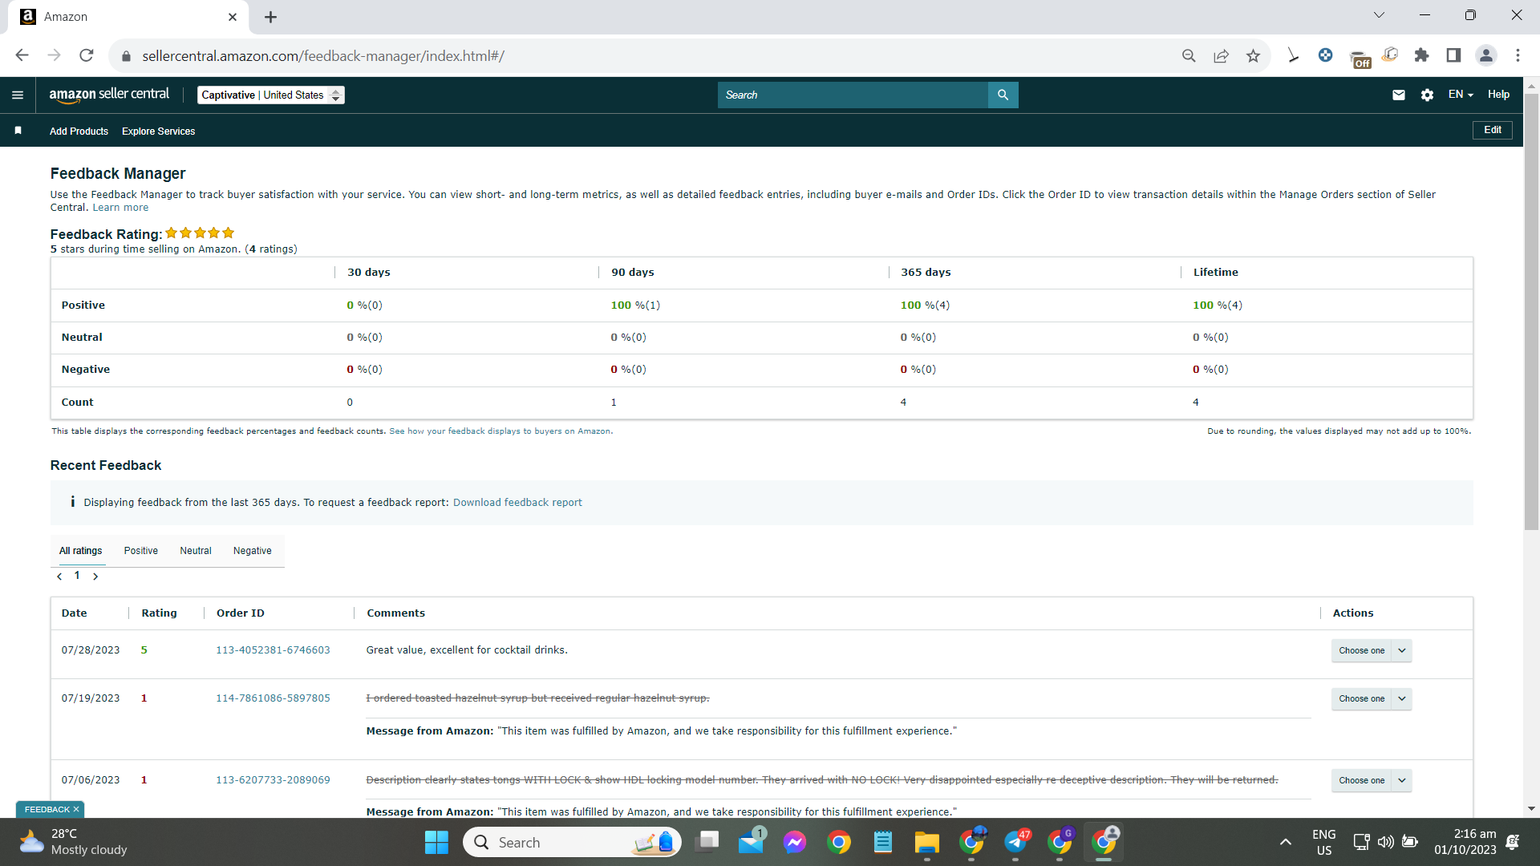Bookmark this tab with star icon
The height and width of the screenshot is (866, 1540).
click(1253, 55)
